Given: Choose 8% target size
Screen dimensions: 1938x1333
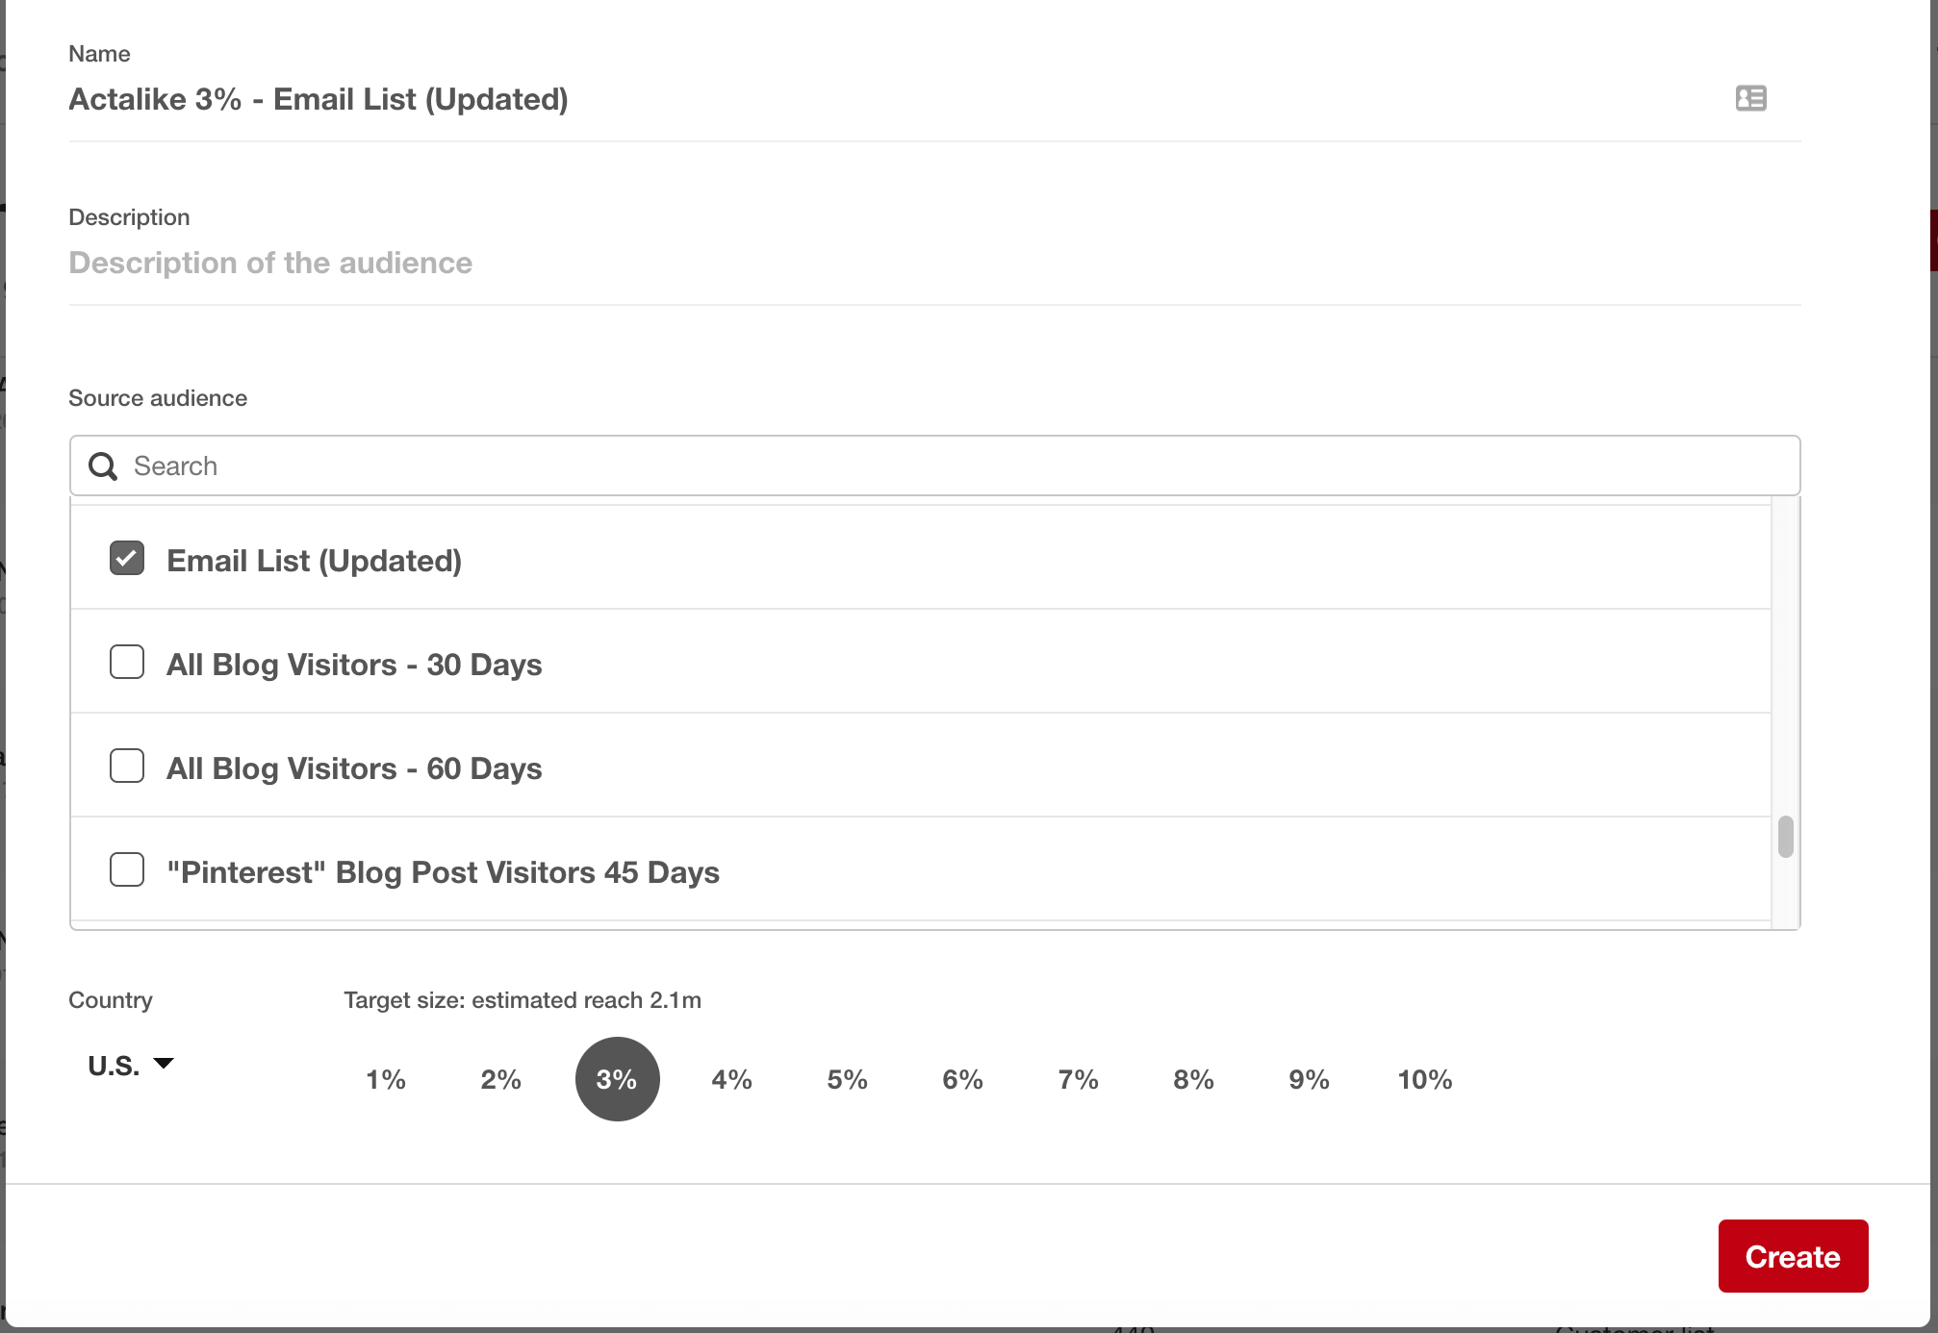Looking at the screenshot, I should point(1194,1079).
